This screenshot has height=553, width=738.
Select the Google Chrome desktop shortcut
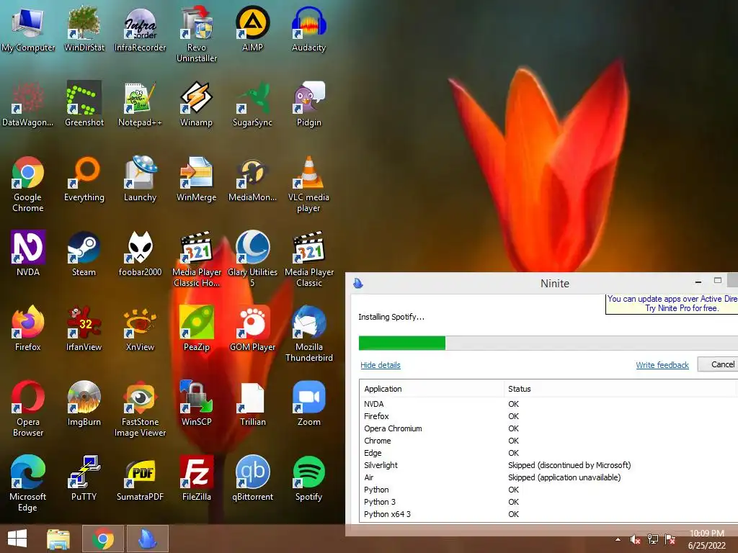[28, 184]
